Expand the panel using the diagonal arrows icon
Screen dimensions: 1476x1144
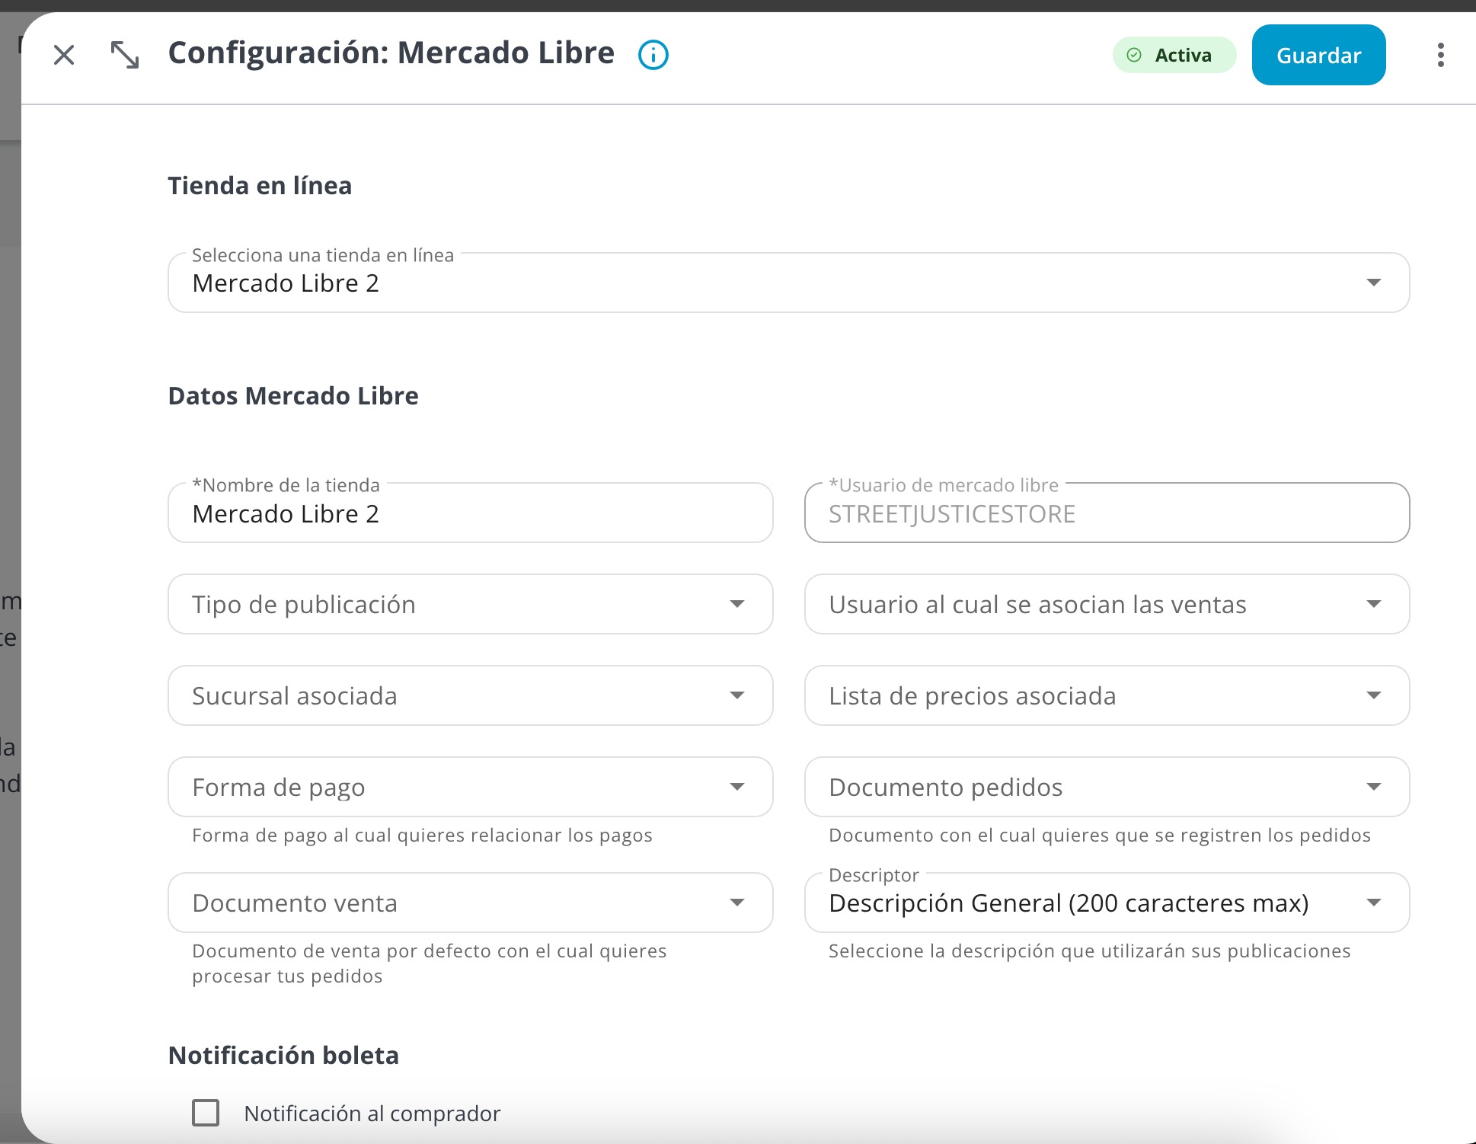pos(125,55)
